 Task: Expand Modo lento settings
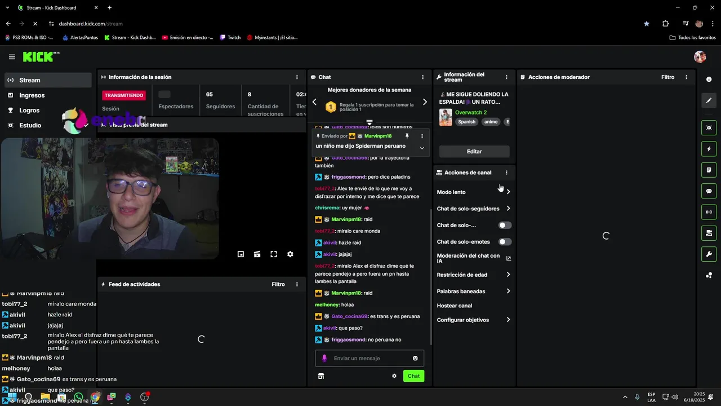(x=474, y=192)
